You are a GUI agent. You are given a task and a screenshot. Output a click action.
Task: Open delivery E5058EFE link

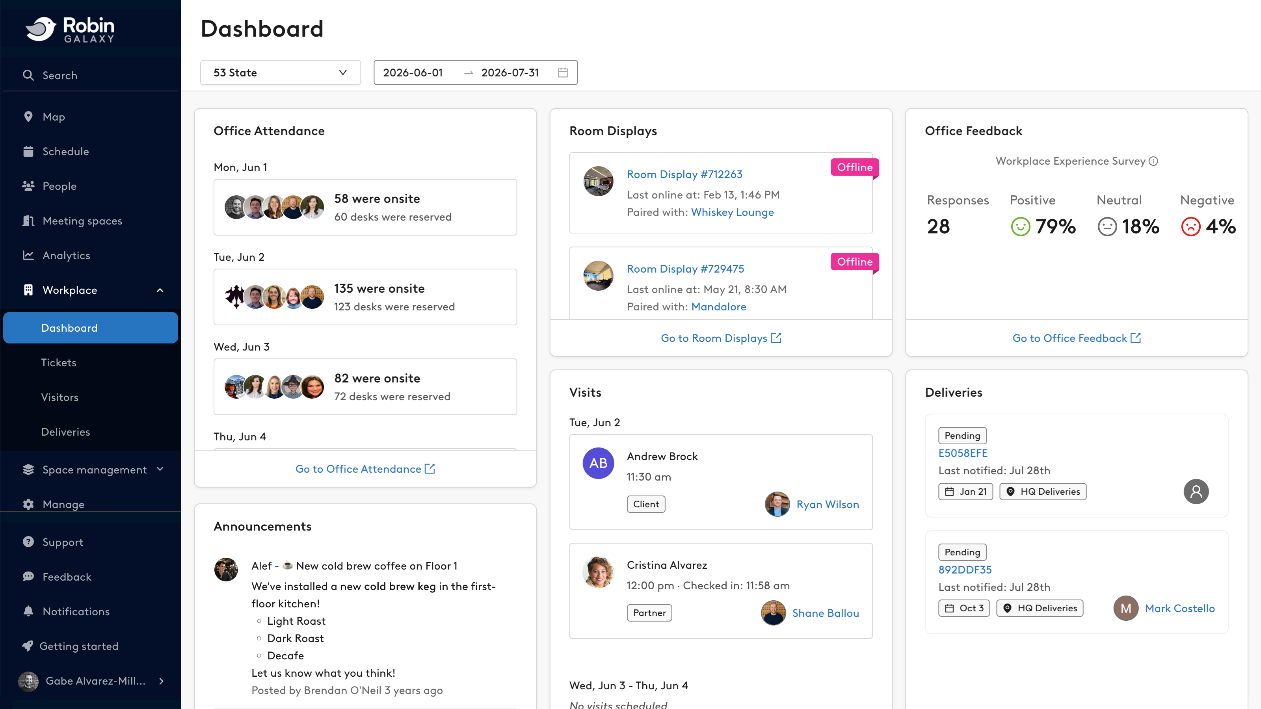(x=963, y=453)
